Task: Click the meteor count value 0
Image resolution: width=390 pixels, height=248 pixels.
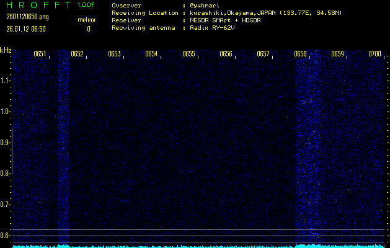Action: click(89, 29)
